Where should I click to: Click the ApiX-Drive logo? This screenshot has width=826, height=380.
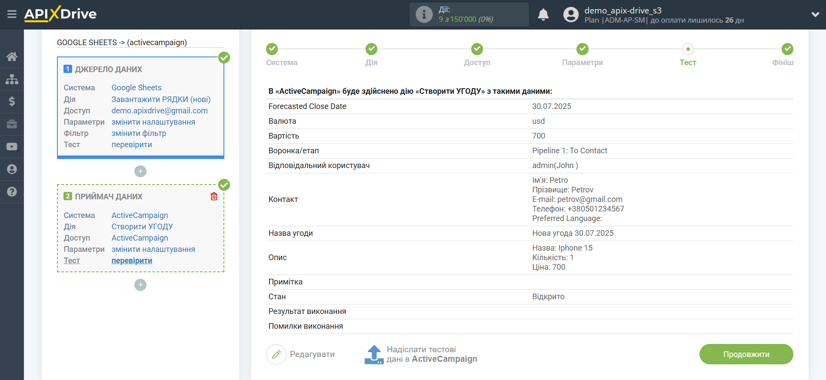pos(60,14)
